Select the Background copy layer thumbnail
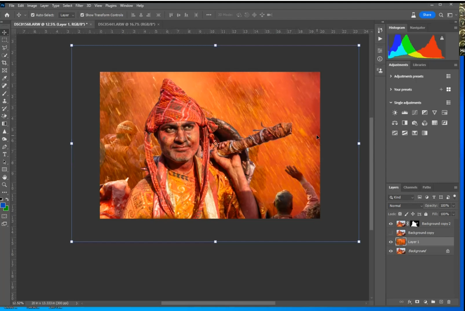The image size is (465, 311). (x=401, y=233)
